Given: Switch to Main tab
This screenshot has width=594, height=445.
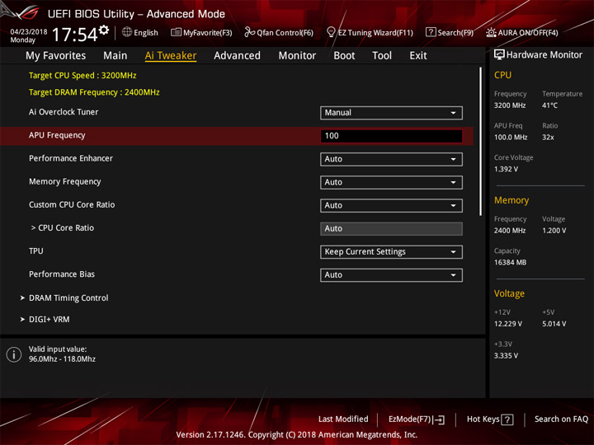Looking at the screenshot, I should pyautogui.click(x=115, y=56).
